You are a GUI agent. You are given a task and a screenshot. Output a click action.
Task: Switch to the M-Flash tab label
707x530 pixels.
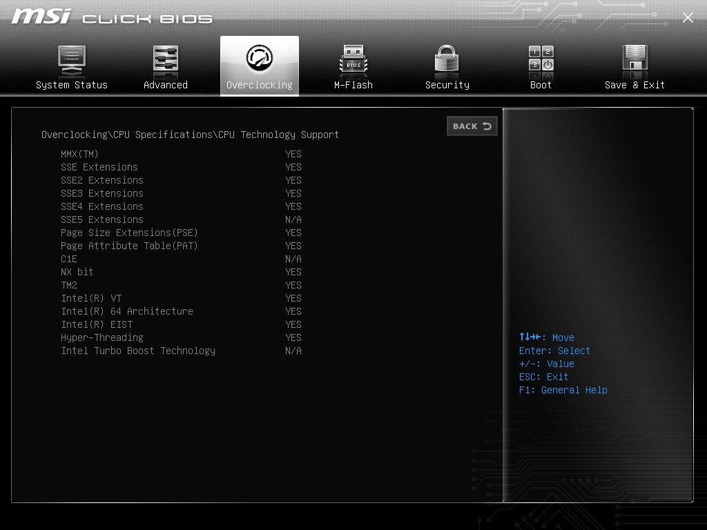[x=353, y=85]
